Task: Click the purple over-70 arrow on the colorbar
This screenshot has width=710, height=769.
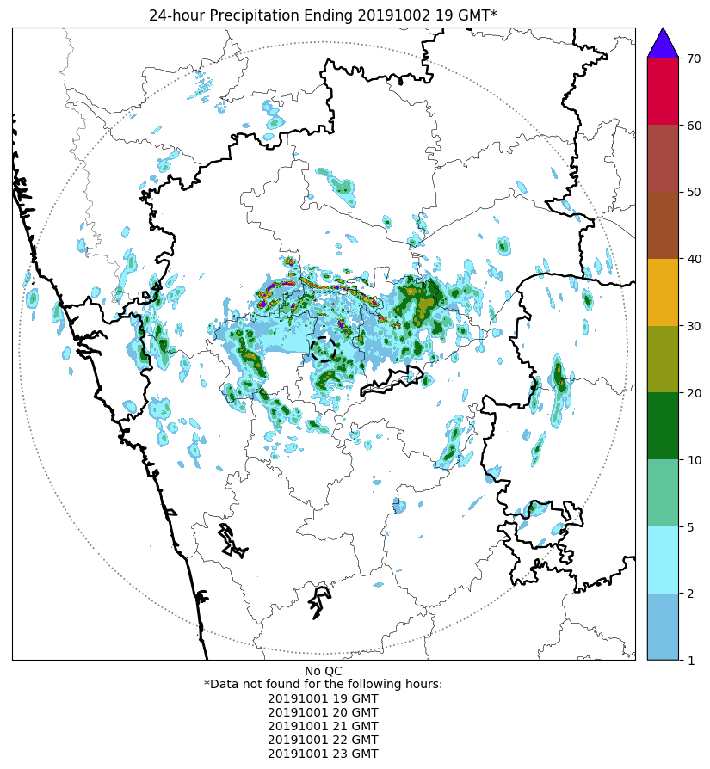Action: click(663, 44)
